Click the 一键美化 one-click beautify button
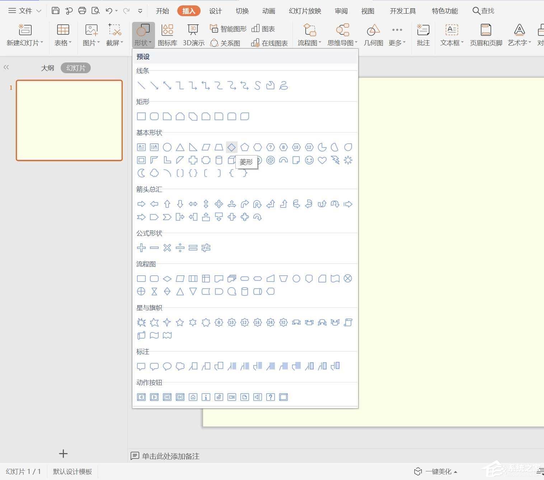This screenshot has width=544, height=480. point(436,471)
